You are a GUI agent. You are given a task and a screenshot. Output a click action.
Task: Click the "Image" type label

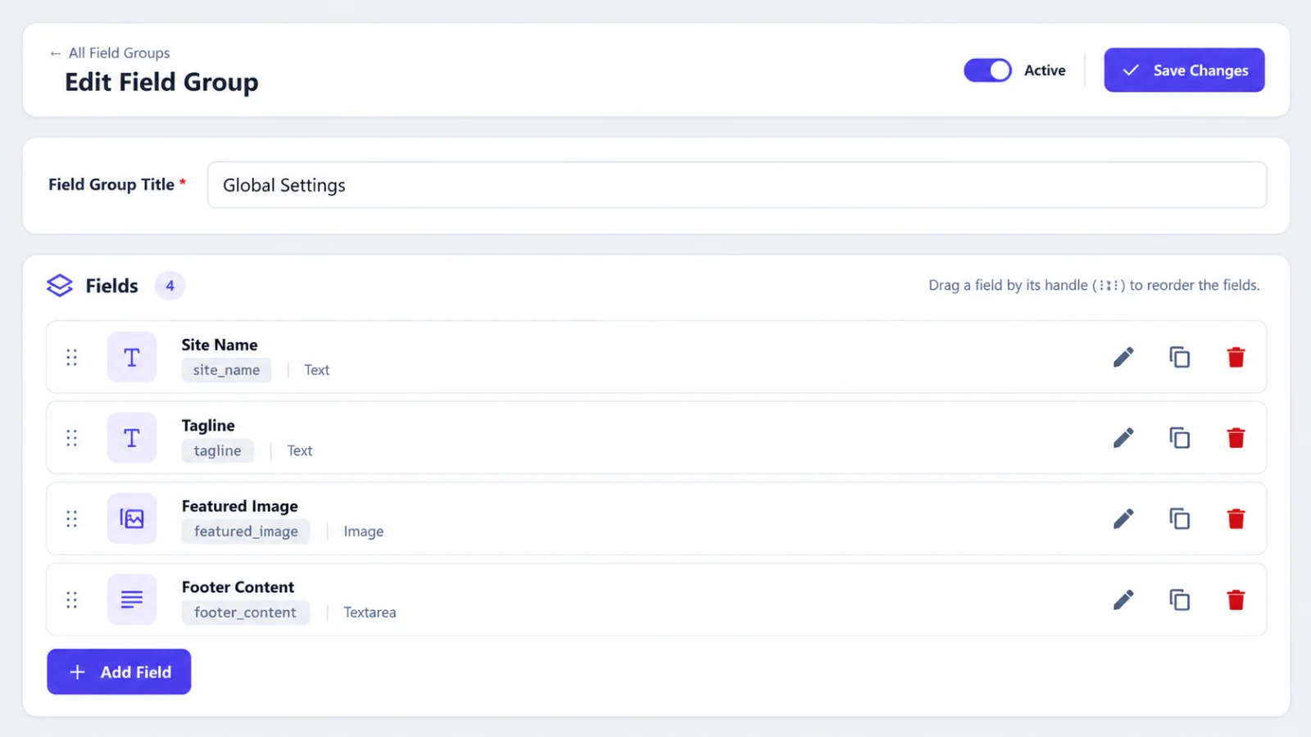tap(364, 531)
